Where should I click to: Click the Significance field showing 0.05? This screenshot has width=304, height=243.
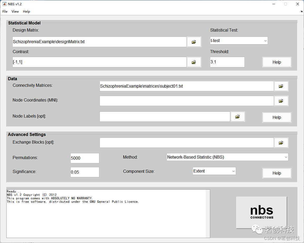pyautogui.click(x=85, y=172)
